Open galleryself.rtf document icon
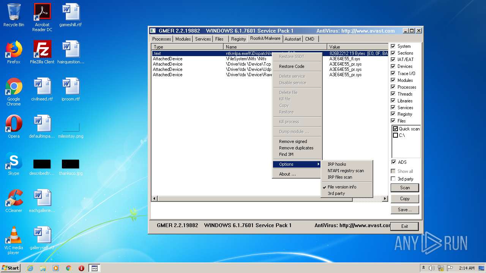Image resolution: width=486 pixels, height=273 pixels. [42, 238]
